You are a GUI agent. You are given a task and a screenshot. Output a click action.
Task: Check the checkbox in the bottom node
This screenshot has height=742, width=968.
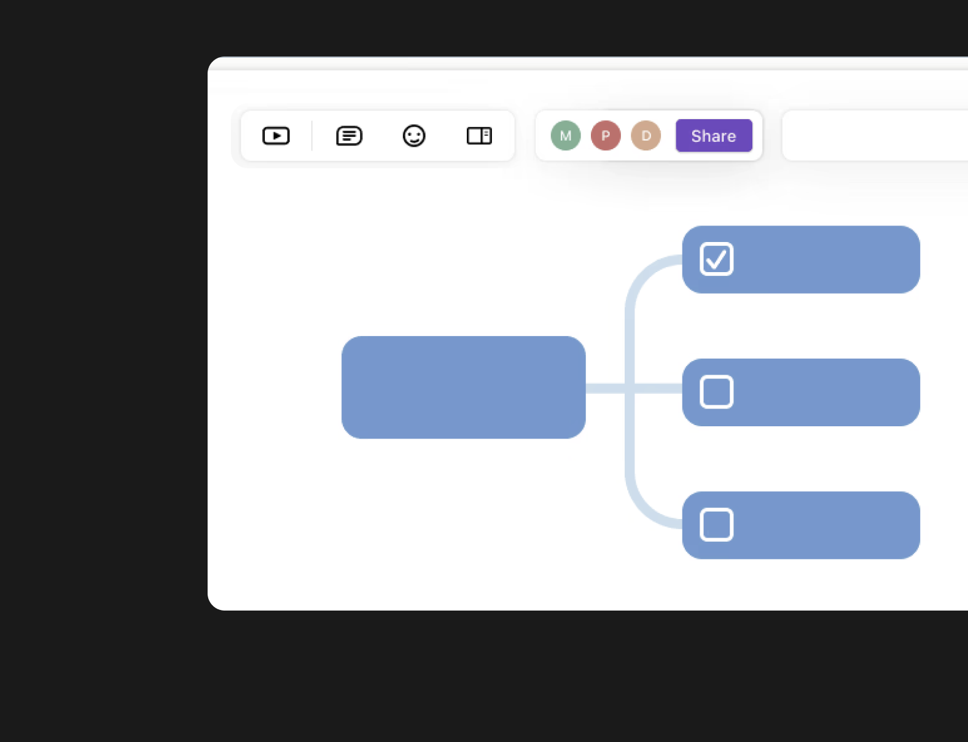(717, 525)
